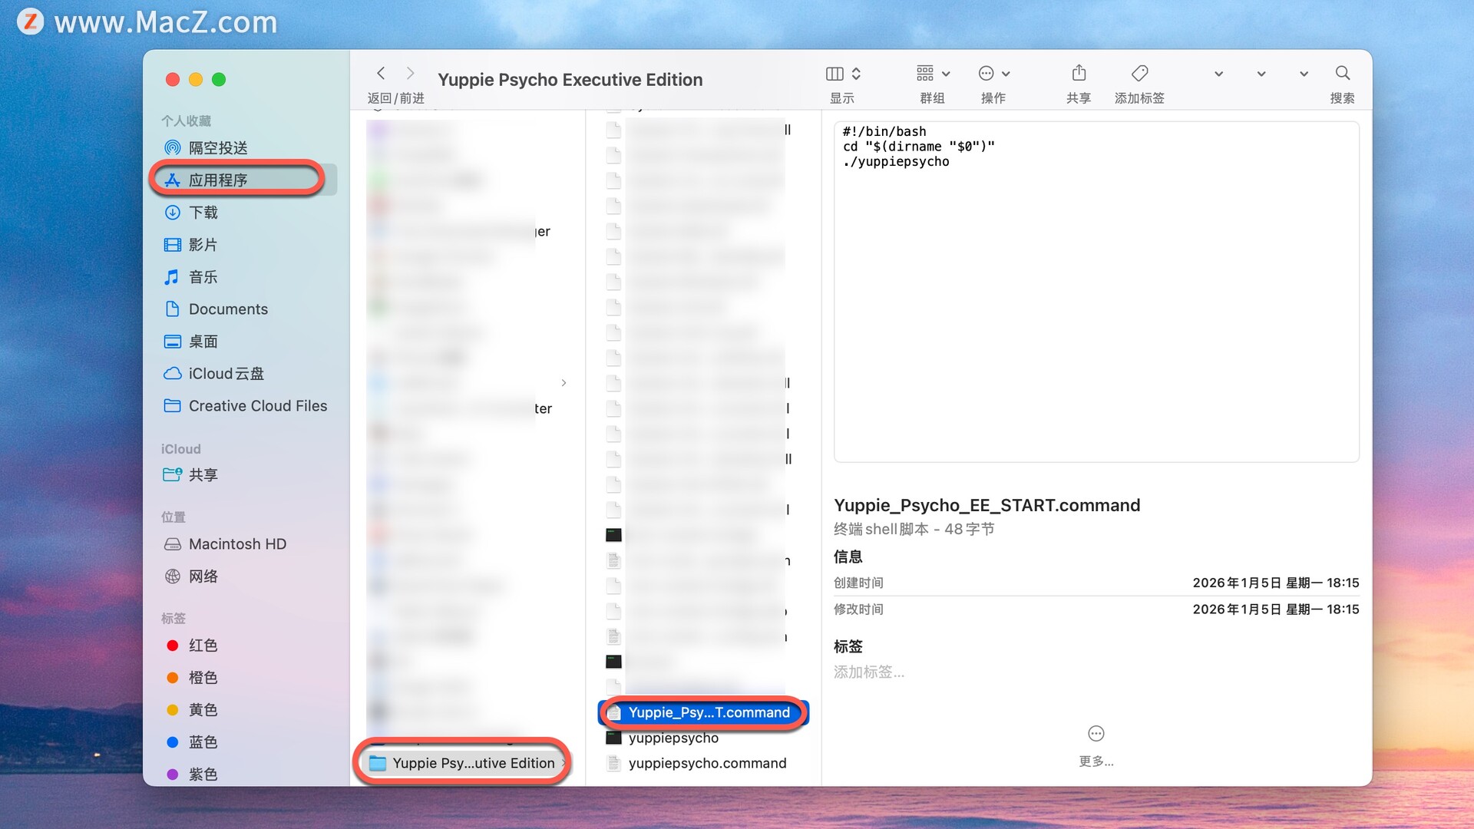Click the Add Tags (添加标签...) field
Viewport: 1474px width, 829px height.
point(869,672)
